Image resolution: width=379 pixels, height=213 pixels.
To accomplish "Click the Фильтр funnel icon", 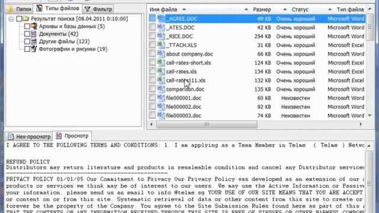I will coord(88,9).
